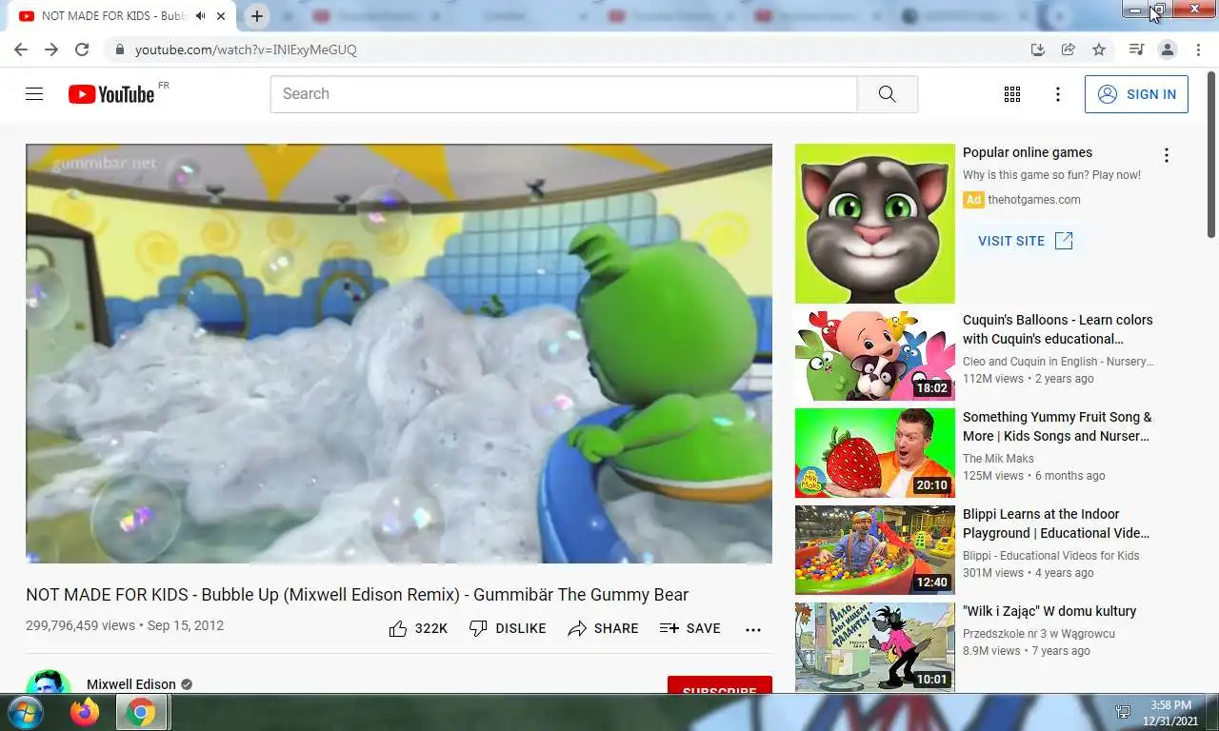Launch Firefox from the taskbar
This screenshot has height=731, width=1219.
coord(85,712)
